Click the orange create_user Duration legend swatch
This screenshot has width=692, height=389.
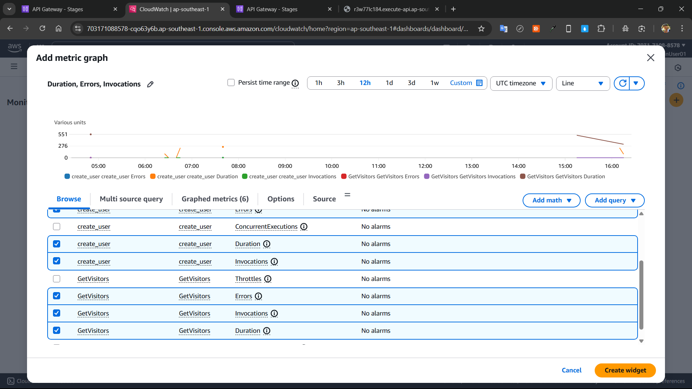153,176
